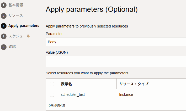Click the 0を選択済 selection count footer
The width and height of the screenshot is (186, 111).
pyautogui.click(x=57, y=106)
